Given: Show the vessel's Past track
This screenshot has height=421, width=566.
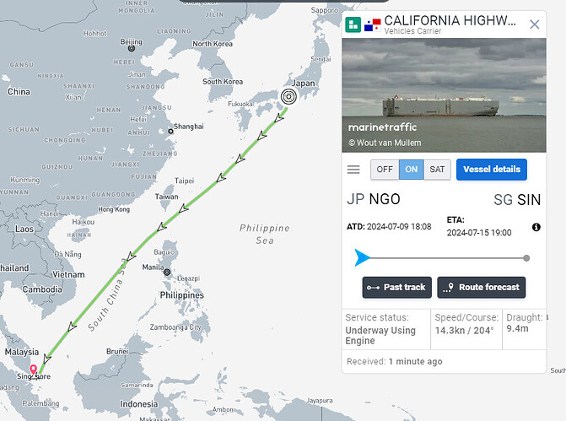Looking at the screenshot, I should click(397, 288).
